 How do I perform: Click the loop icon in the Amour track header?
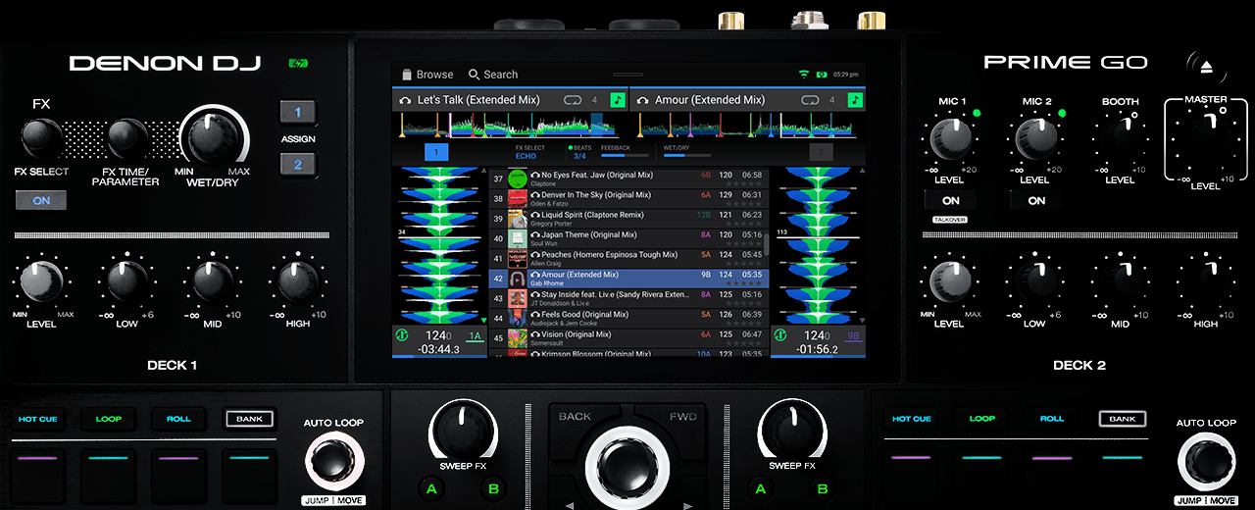tap(810, 100)
